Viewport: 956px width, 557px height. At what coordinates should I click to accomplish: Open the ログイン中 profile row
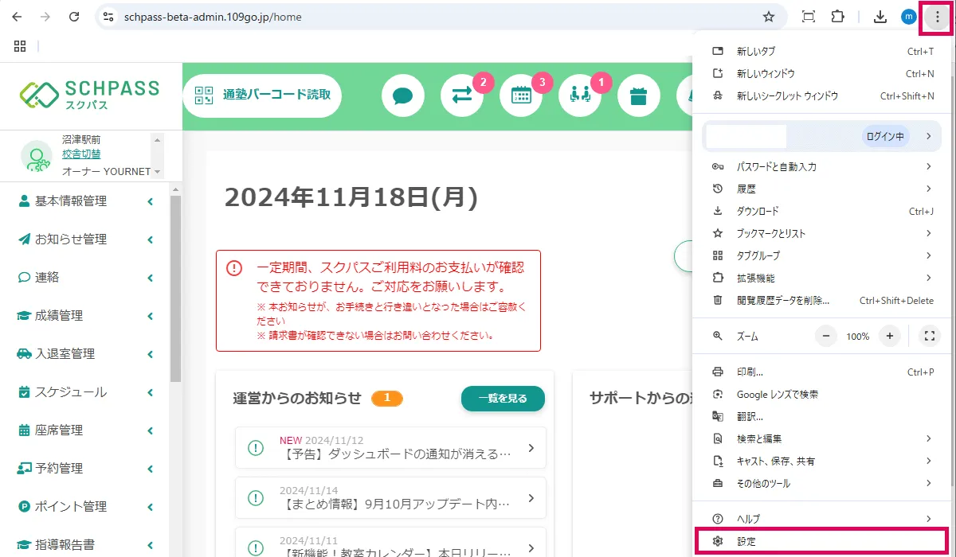click(x=822, y=136)
